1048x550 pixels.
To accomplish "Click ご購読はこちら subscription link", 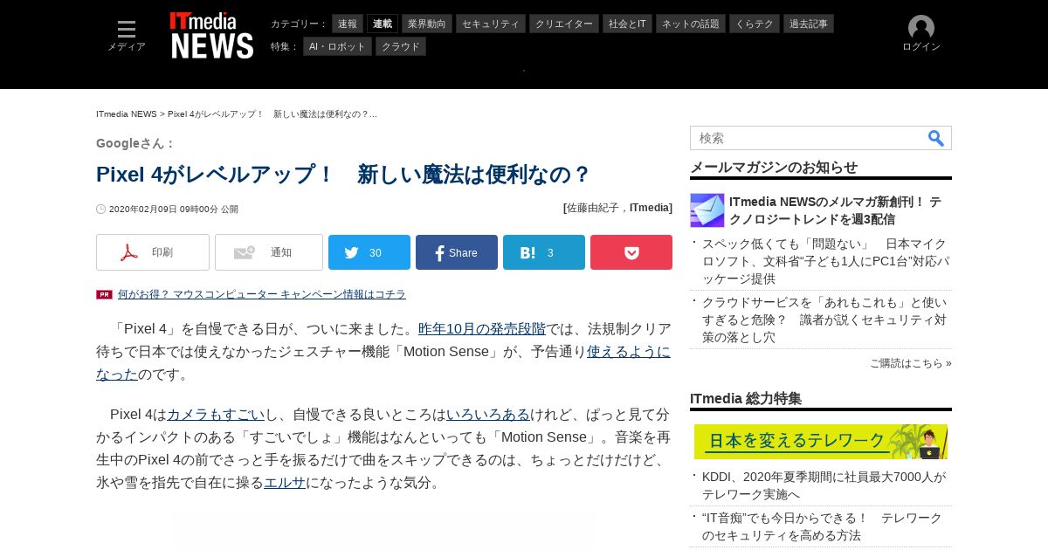I will pyautogui.click(x=911, y=363).
